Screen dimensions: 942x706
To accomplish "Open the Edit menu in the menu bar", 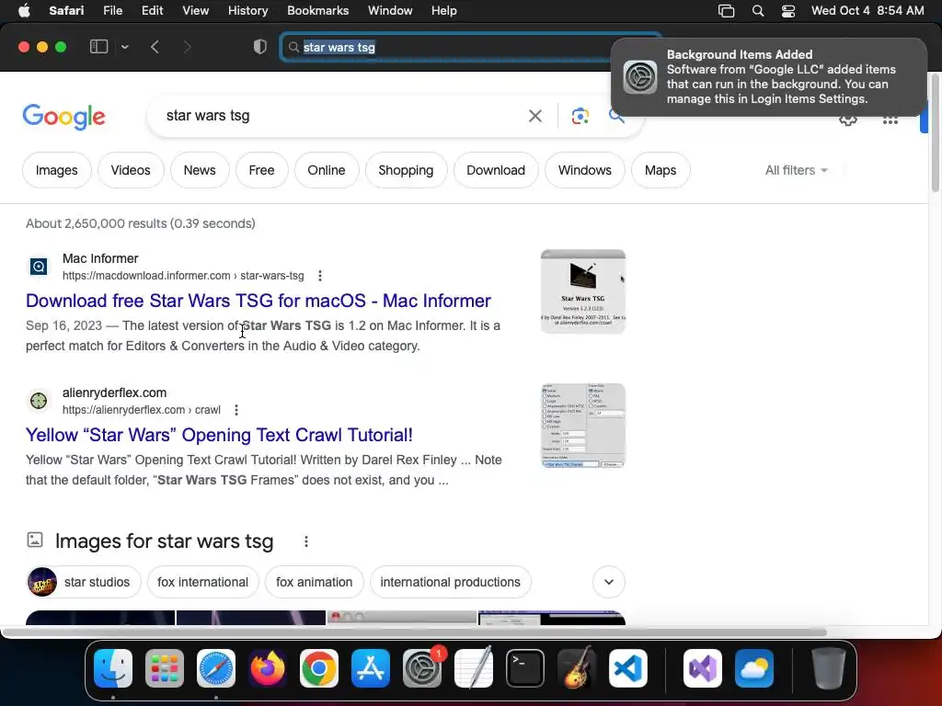I will (x=152, y=11).
